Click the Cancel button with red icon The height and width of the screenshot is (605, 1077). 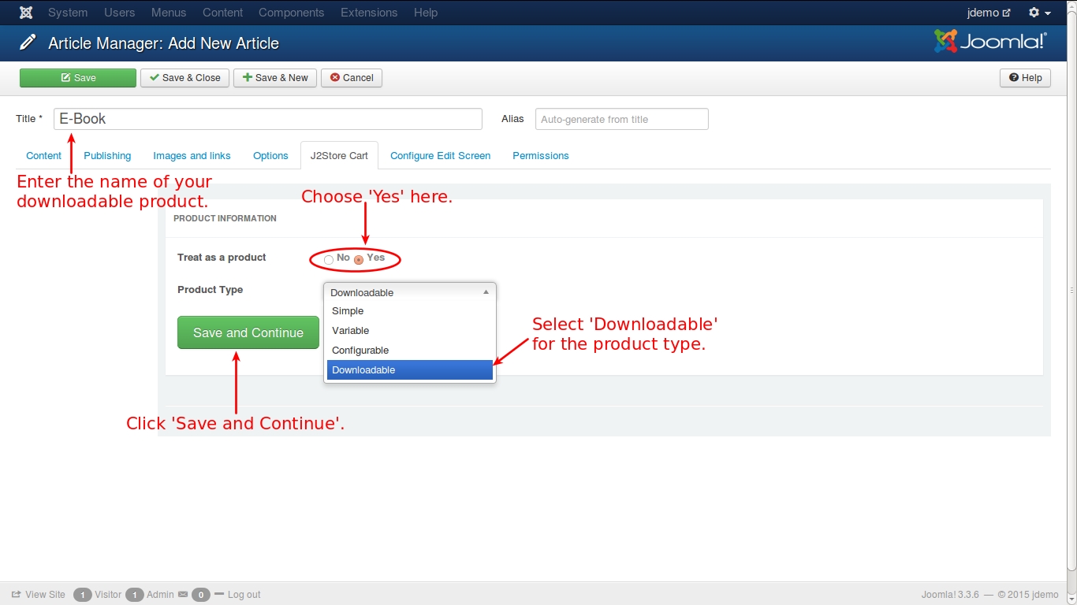point(352,78)
